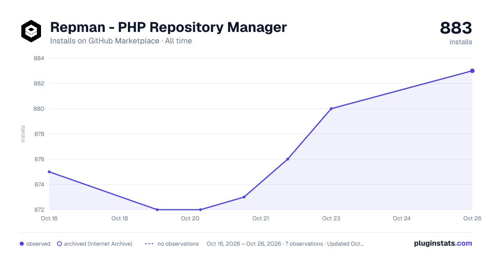Viewport: 492px width, 258px height.
Task: Click the x-axis label Oct 16
Action: pos(49,218)
